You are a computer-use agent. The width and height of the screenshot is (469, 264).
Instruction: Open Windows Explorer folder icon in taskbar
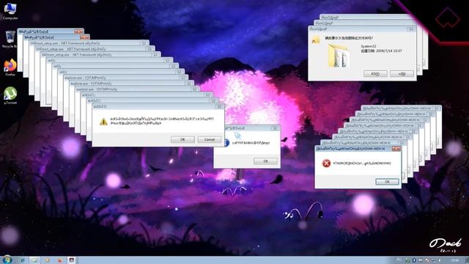(x=34, y=260)
